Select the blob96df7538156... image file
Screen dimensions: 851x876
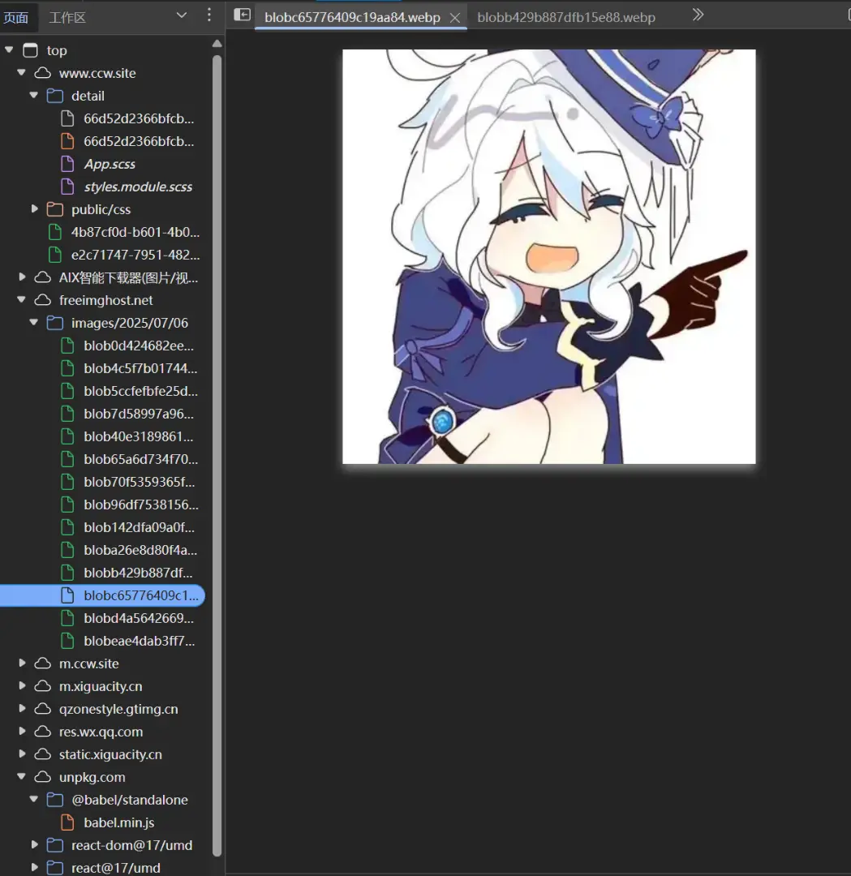coord(141,505)
